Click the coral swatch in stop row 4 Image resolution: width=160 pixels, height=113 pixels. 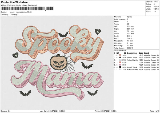pyautogui.click(x=120, y=62)
